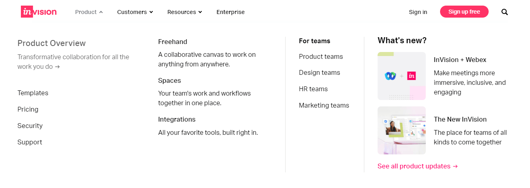Select Freehand from the product menu
Viewport: 530px width, 188px height.
[x=173, y=42]
